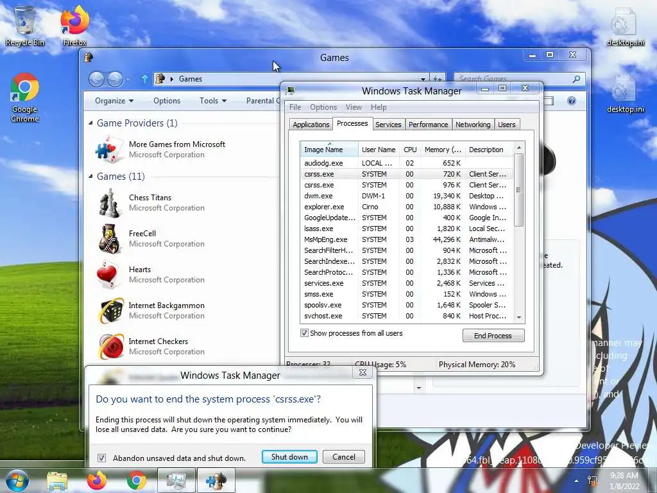Click the Start orb on taskbar
Viewport: 657px width, 493px height.
pyautogui.click(x=17, y=480)
